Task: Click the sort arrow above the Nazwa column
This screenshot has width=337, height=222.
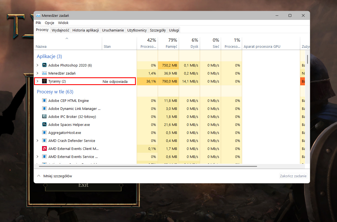Action: point(67,38)
